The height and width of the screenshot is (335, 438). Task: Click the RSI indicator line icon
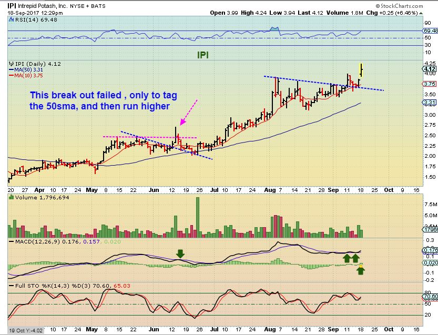(x=11, y=19)
